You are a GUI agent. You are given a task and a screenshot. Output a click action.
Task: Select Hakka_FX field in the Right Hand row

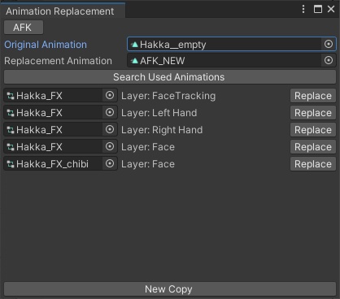tap(60, 130)
